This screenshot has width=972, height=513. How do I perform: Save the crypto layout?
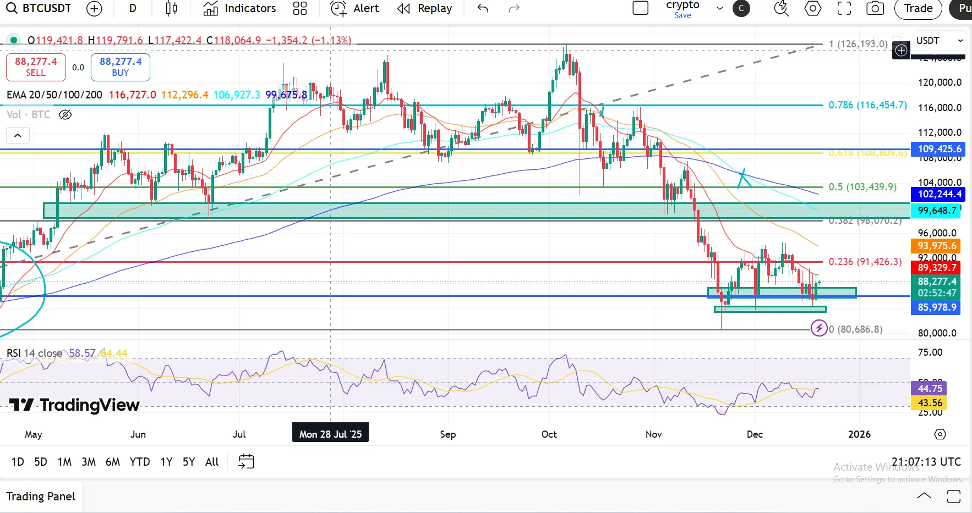click(x=682, y=15)
